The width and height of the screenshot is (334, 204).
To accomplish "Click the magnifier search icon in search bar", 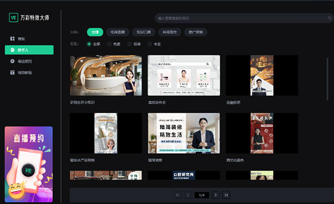I will click(330, 18).
